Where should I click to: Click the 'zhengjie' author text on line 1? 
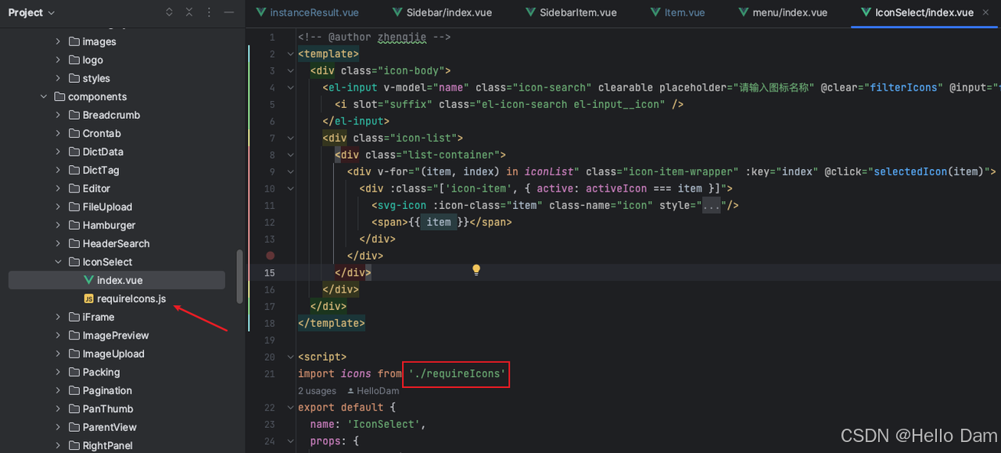[x=402, y=37]
